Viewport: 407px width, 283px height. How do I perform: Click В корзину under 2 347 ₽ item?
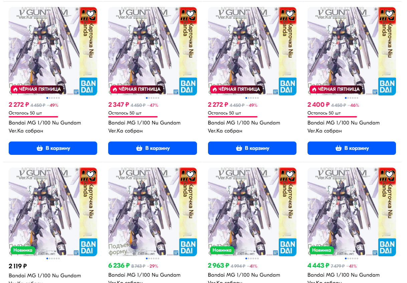point(153,148)
